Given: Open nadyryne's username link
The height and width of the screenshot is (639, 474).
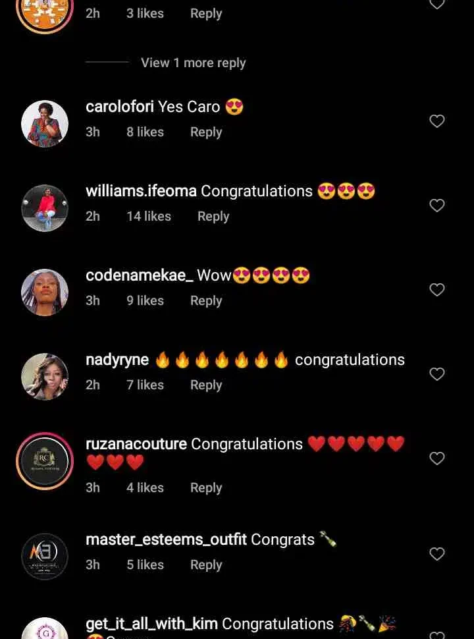Looking at the screenshot, I should [x=117, y=360].
